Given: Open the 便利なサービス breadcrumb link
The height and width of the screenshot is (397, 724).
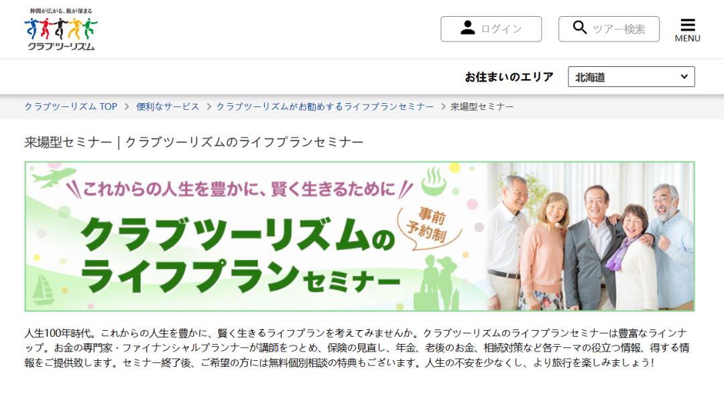Looking at the screenshot, I should [168, 106].
